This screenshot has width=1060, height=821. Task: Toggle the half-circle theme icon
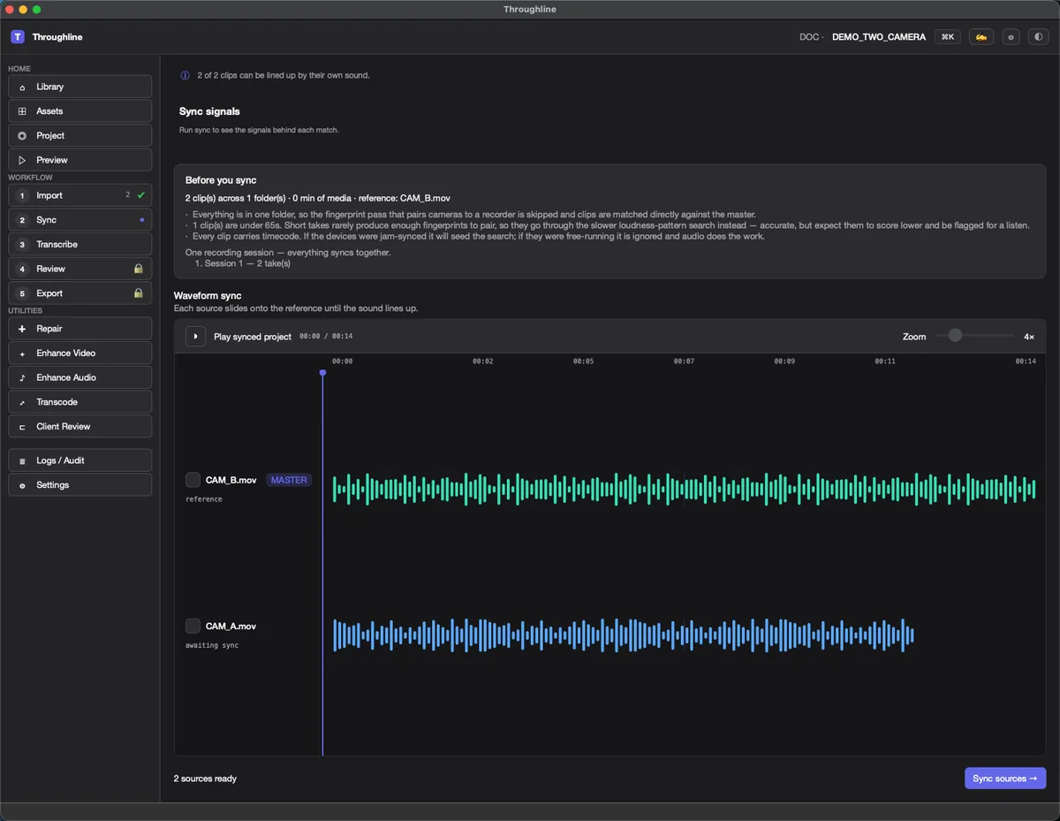(1038, 37)
